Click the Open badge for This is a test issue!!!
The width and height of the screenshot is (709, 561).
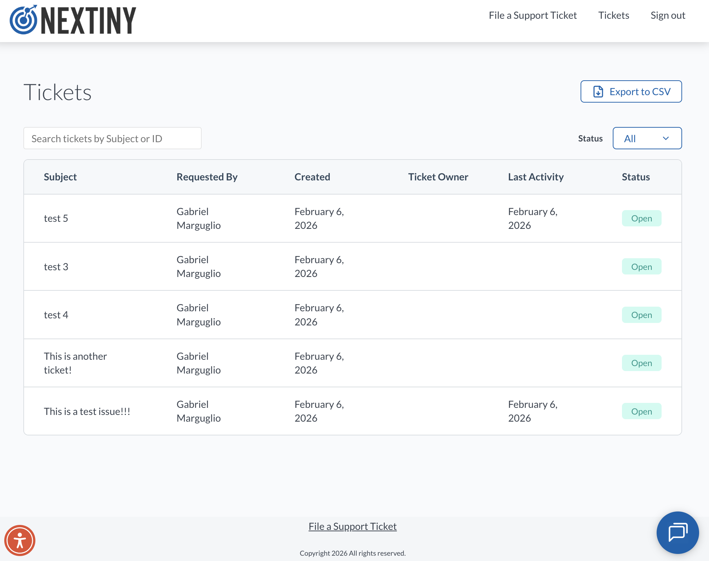[x=641, y=411]
